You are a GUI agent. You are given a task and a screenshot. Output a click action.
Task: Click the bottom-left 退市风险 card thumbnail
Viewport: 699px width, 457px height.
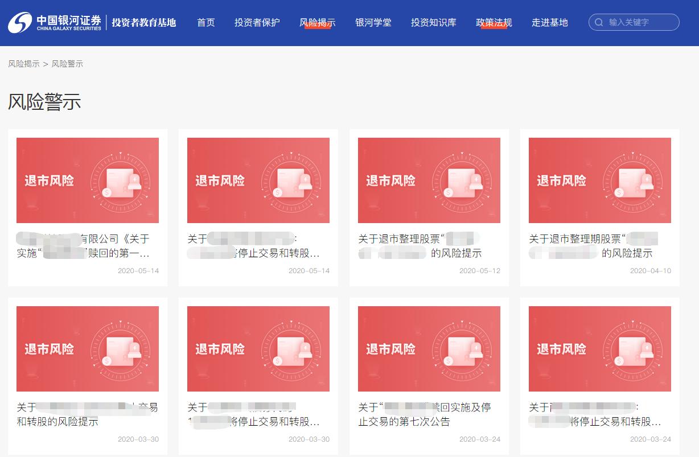click(87, 349)
